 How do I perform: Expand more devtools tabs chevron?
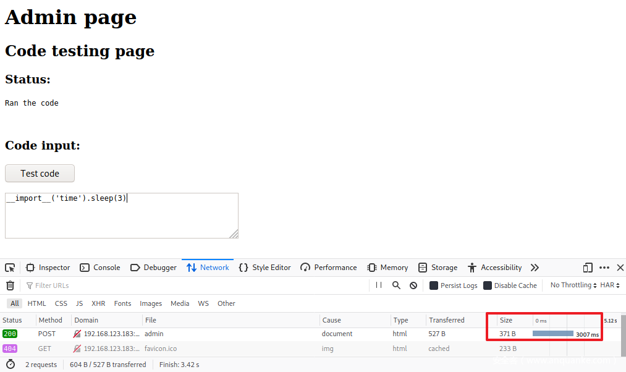(535, 268)
